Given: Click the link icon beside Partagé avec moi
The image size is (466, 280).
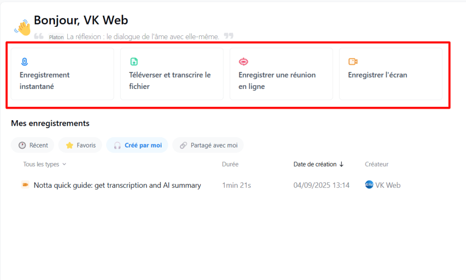Looking at the screenshot, I should point(184,145).
